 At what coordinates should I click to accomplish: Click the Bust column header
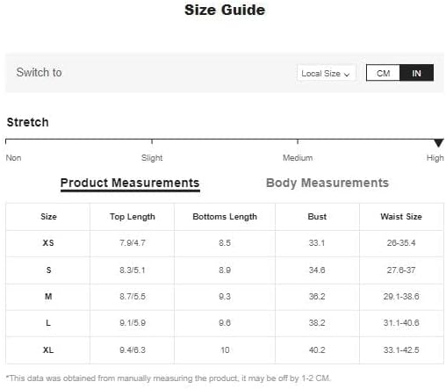point(317,217)
